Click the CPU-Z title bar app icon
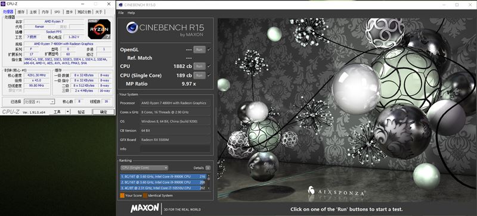Image resolution: width=477 pixels, height=216 pixels. (3, 4)
